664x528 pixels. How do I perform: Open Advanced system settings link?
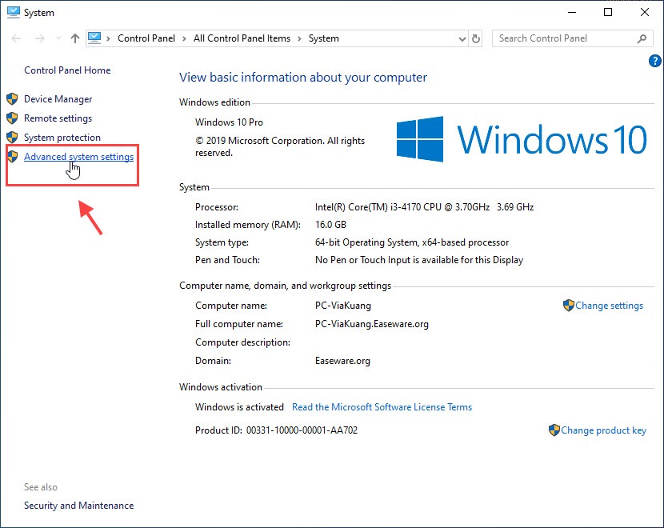[78, 157]
